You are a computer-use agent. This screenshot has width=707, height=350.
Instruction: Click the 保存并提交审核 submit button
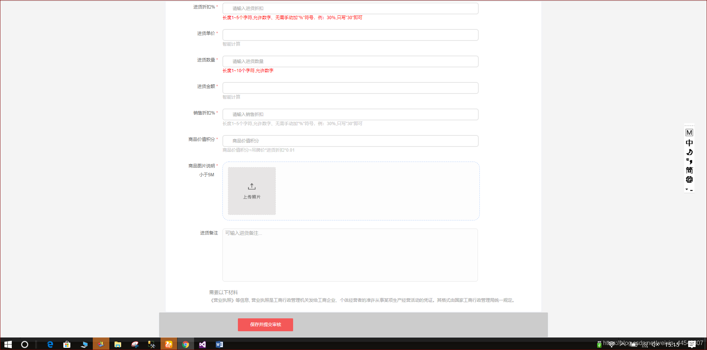pos(265,325)
